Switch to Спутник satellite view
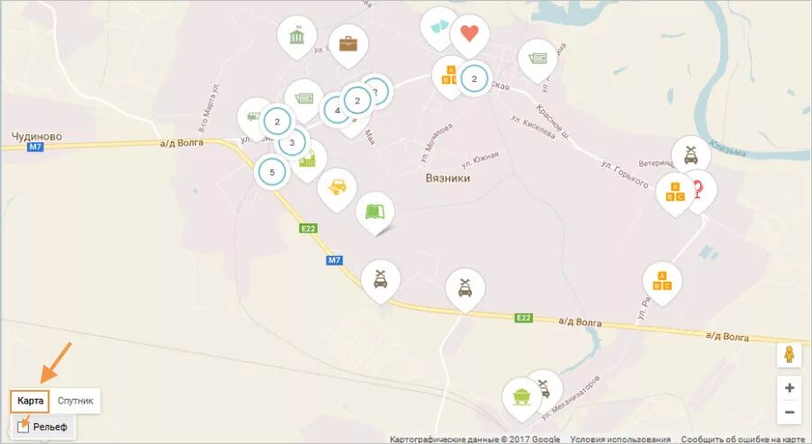 pos(76,401)
